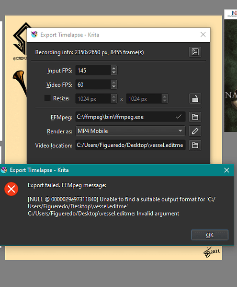Click the Video location path field

tap(130, 145)
